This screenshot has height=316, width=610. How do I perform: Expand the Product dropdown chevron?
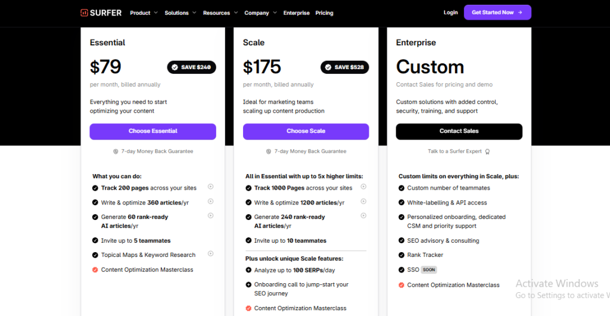(x=156, y=13)
